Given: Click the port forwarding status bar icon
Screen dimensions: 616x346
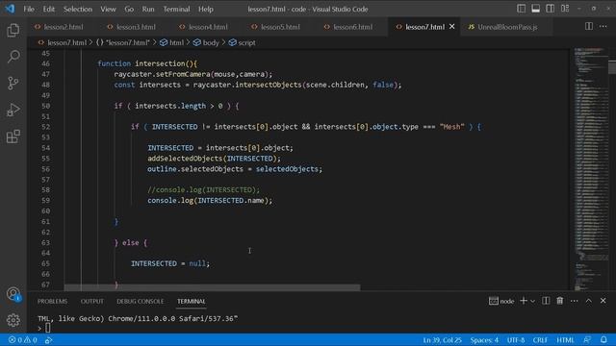Looking at the screenshot, I should [x=49, y=339].
